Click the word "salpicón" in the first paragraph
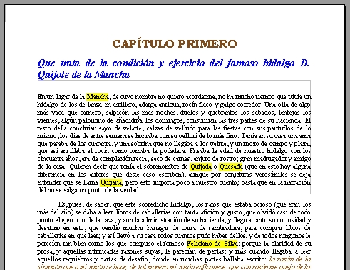 coord(118,113)
